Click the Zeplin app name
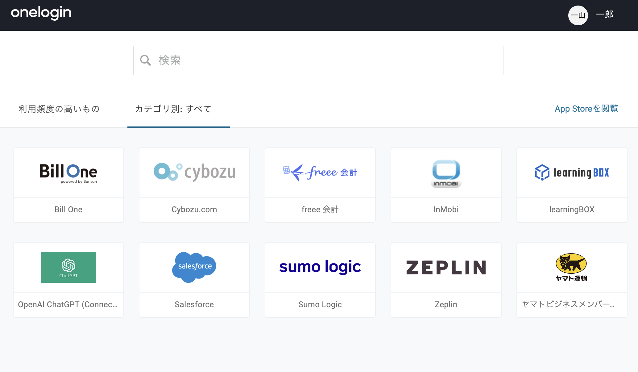 click(446, 304)
